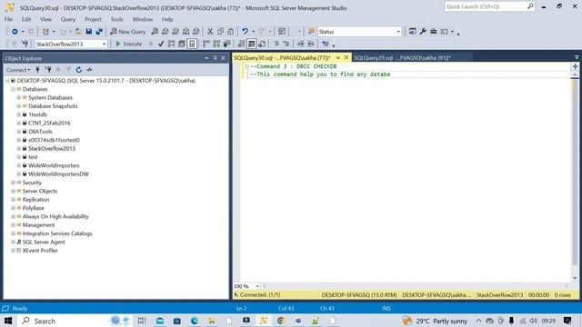Refresh the Object Explorer tree
Viewport: 582px width, 327px height.
[x=79, y=70]
